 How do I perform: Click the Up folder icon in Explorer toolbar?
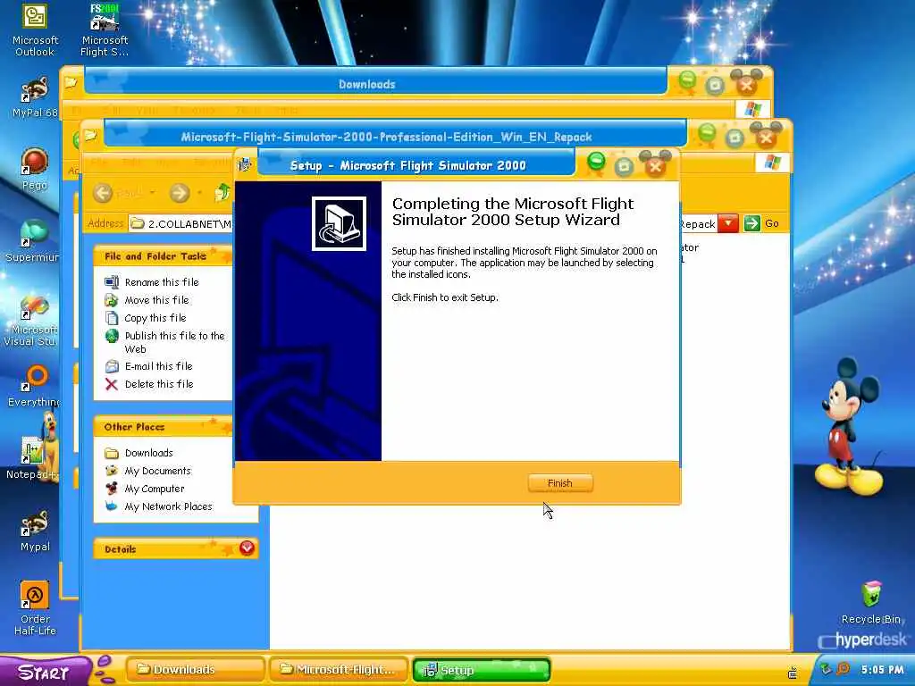pyautogui.click(x=222, y=193)
